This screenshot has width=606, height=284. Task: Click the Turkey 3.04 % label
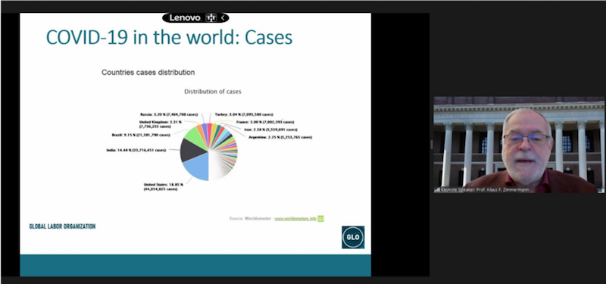(x=244, y=114)
